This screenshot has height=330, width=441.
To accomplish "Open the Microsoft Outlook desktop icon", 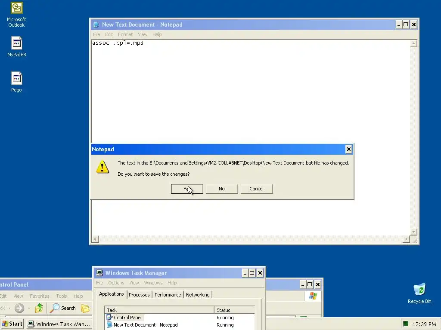I will [x=17, y=15].
